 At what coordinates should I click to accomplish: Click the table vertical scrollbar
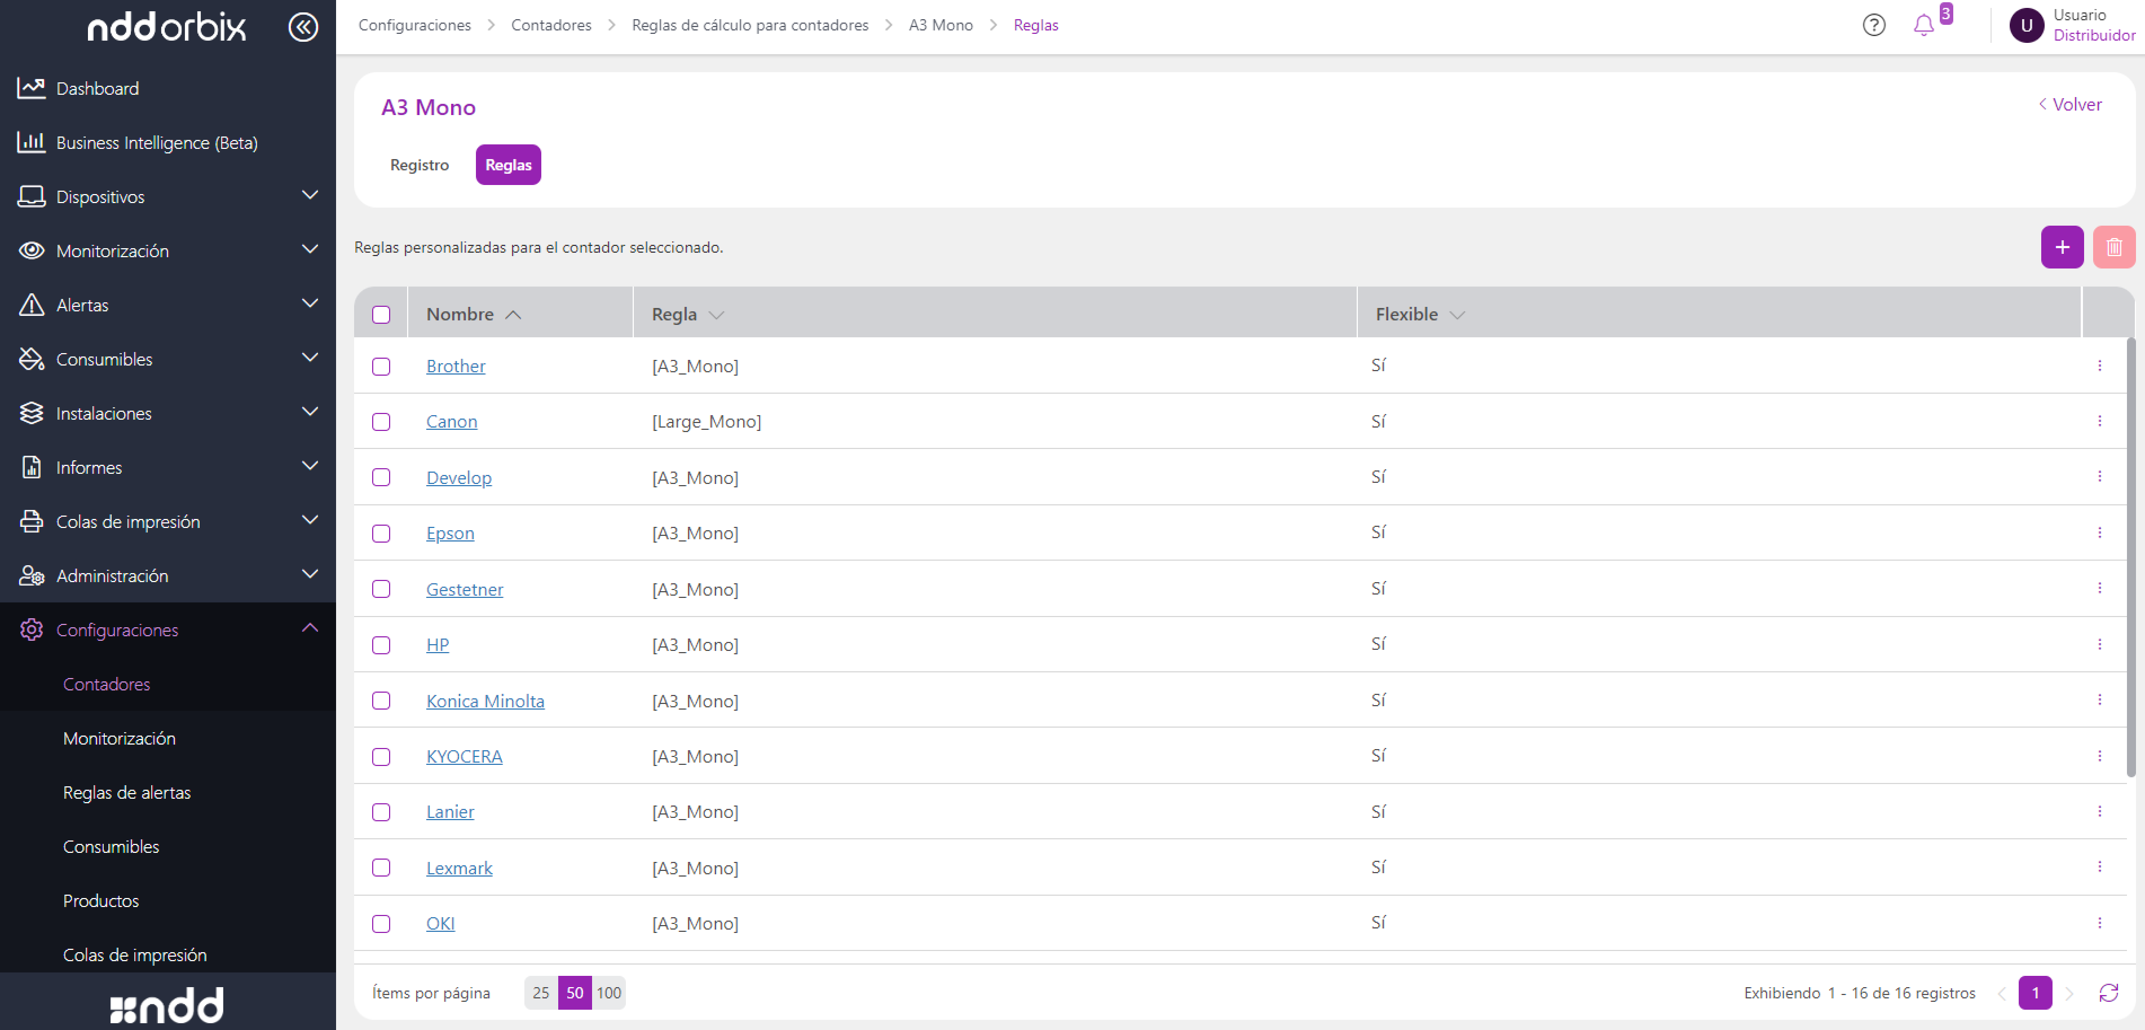[2131, 556]
